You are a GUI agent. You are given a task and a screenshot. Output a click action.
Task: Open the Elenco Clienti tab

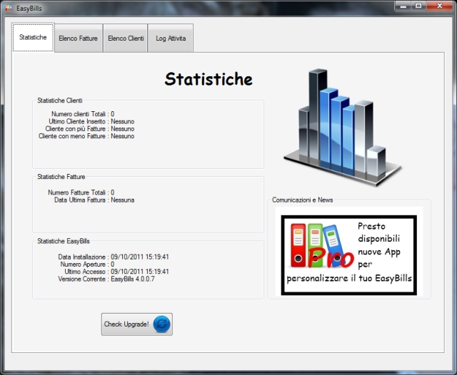(126, 38)
